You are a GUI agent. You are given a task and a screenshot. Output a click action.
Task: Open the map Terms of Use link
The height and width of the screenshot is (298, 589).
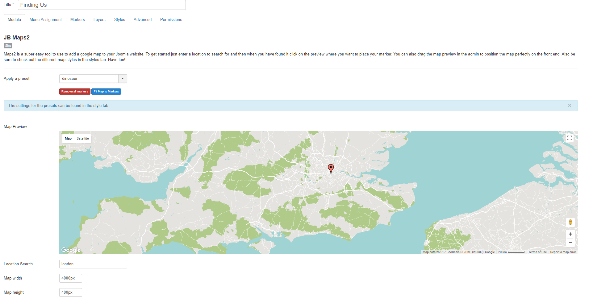coord(537,252)
